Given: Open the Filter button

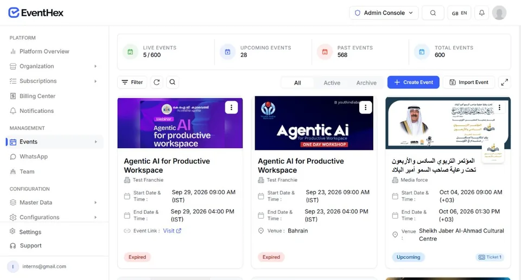Looking at the screenshot, I should 132,82.
